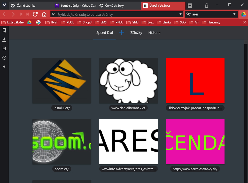Open the ARES speed dial thumbnail

[129, 142]
